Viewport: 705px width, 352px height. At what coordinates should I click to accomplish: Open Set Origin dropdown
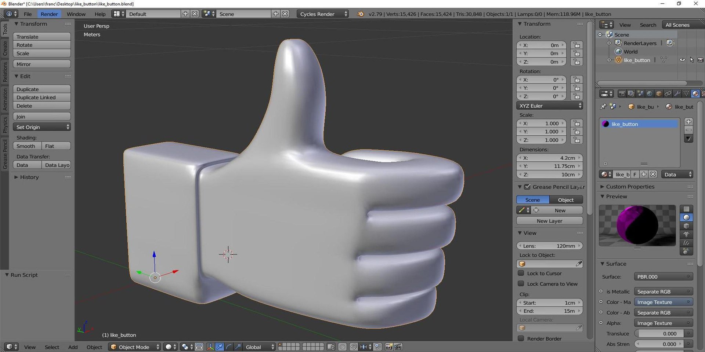click(x=41, y=127)
